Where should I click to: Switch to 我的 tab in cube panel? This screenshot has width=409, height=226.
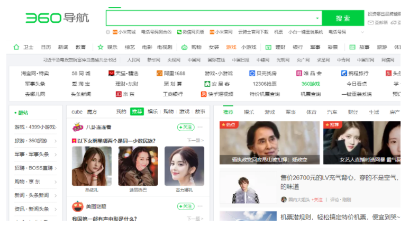pos(121,112)
